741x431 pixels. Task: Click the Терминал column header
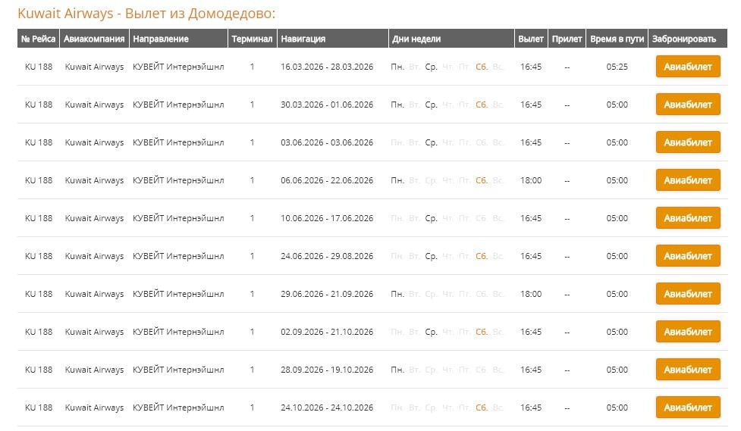pos(252,39)
